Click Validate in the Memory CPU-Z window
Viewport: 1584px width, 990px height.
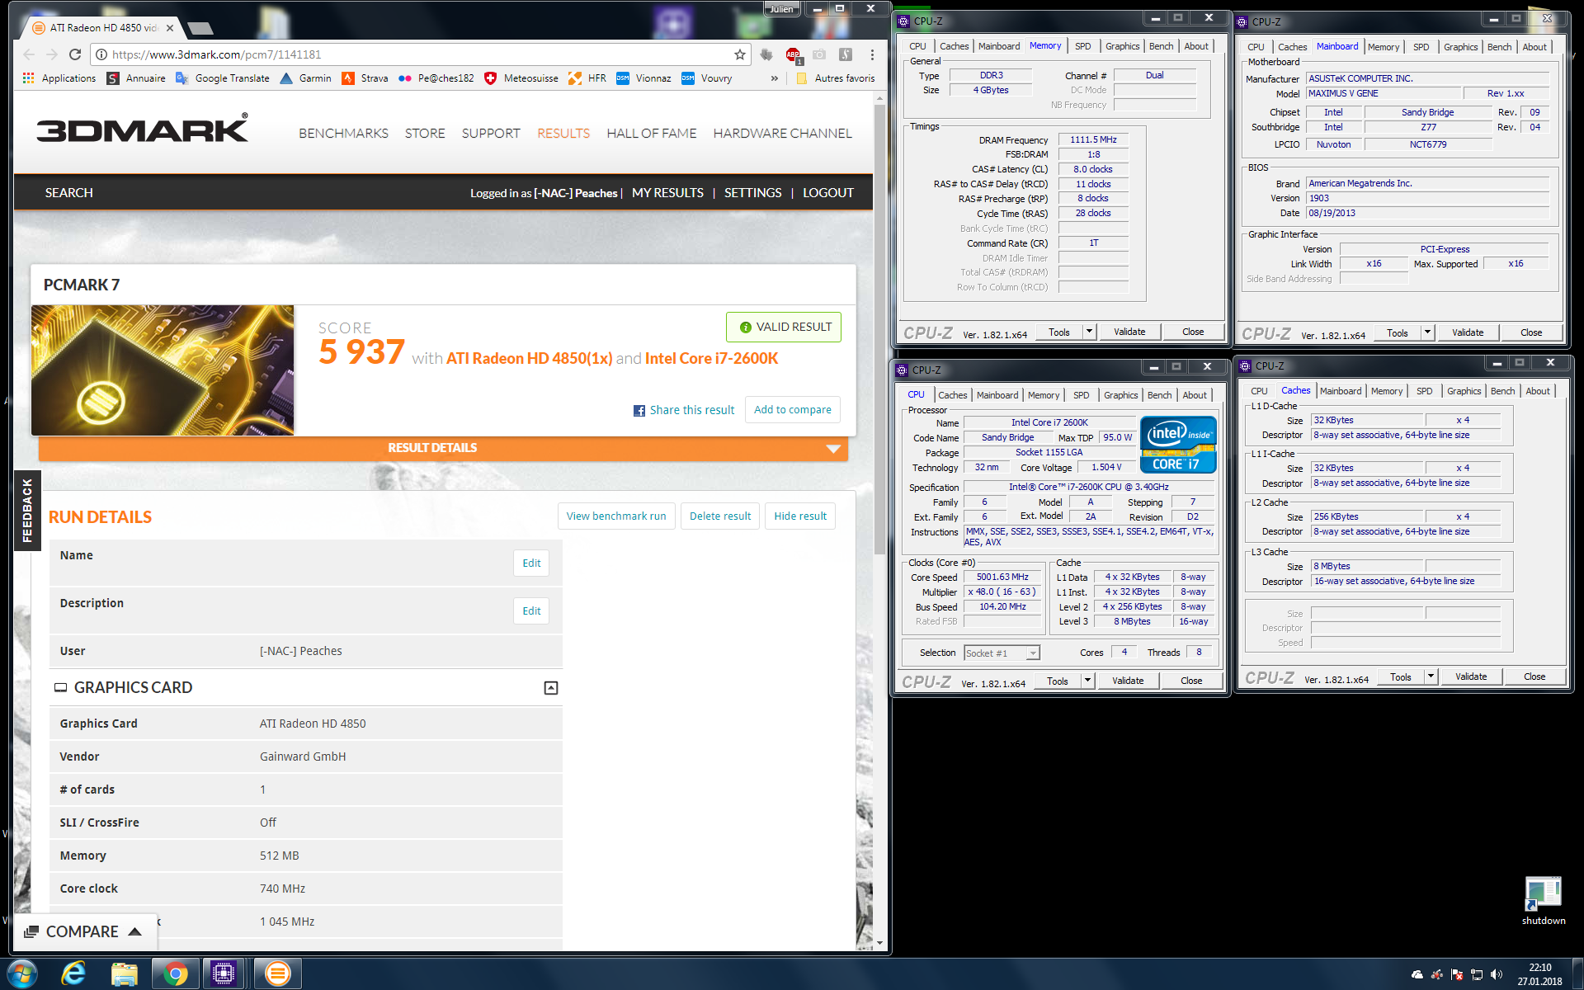pyautogui.click(x=1129, y=332)
